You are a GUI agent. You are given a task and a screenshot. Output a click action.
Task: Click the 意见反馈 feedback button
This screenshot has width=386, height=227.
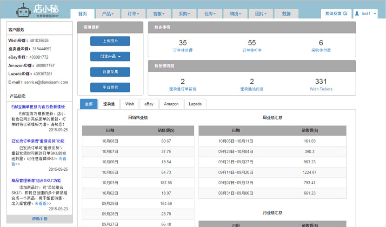[x=335, y=14]
